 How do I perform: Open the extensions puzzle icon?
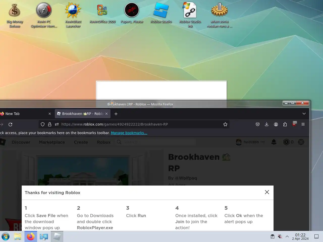tap(285, 124)
